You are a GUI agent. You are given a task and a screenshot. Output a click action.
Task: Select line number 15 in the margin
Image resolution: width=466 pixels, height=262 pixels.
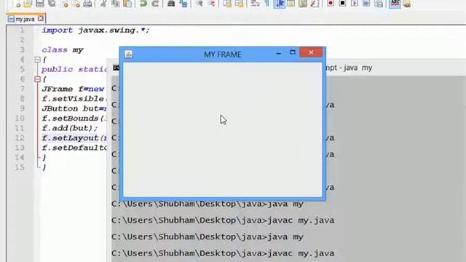point(20,167)
